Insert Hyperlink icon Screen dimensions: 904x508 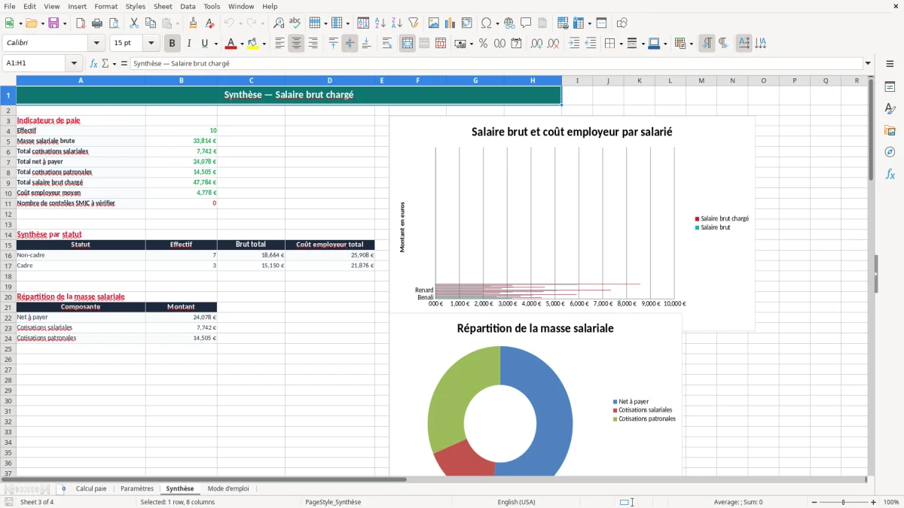[509, 23]
